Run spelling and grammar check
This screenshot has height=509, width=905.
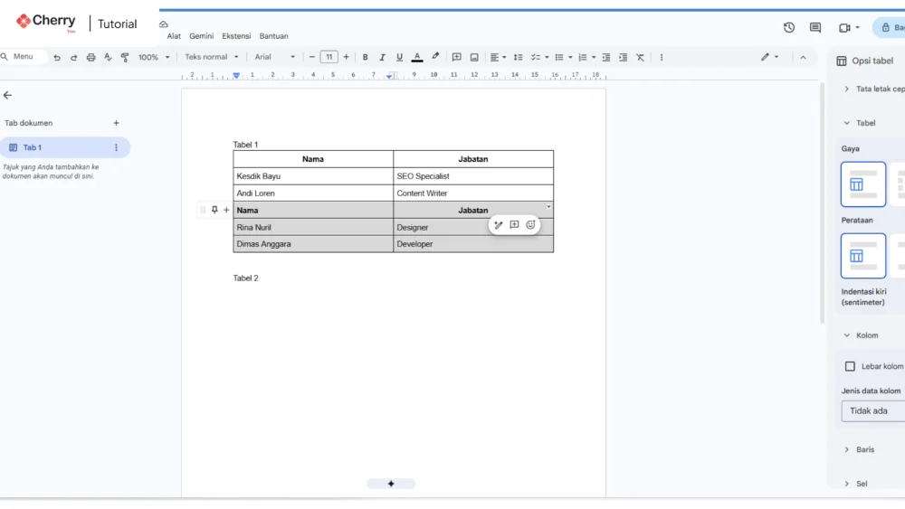click(108, 57)
